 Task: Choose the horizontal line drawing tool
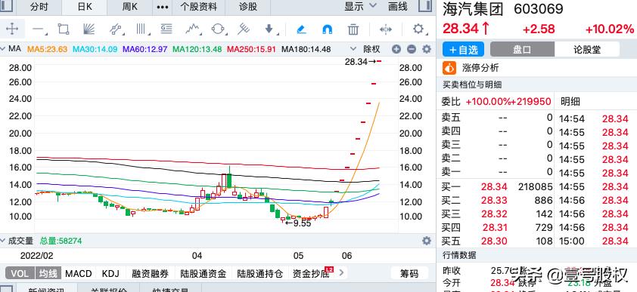pyautogui.click(x=39, y=29)
